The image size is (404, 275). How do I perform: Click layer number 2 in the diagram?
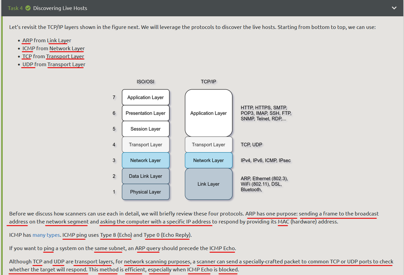pos(114,176)
